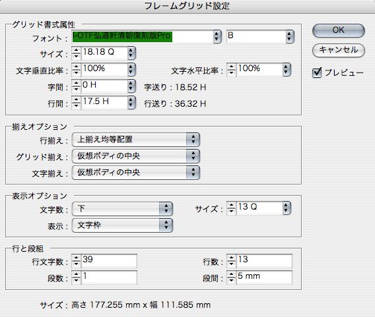Click OK to confirm frame grid settings

pyautogui.click(x=339, y=30)
